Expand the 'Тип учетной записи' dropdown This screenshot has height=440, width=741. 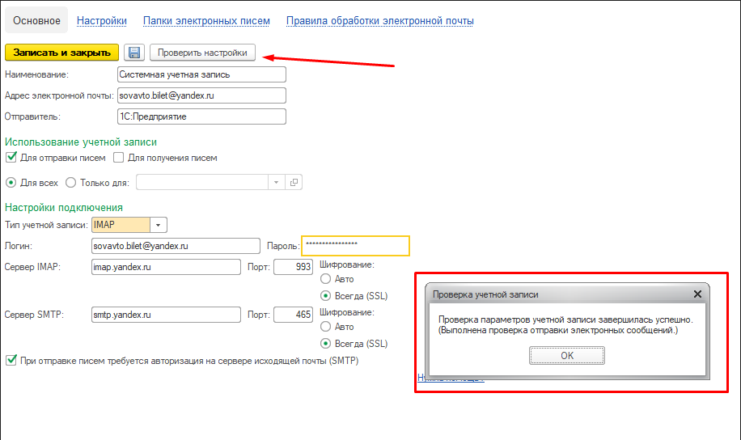[159, 224]
